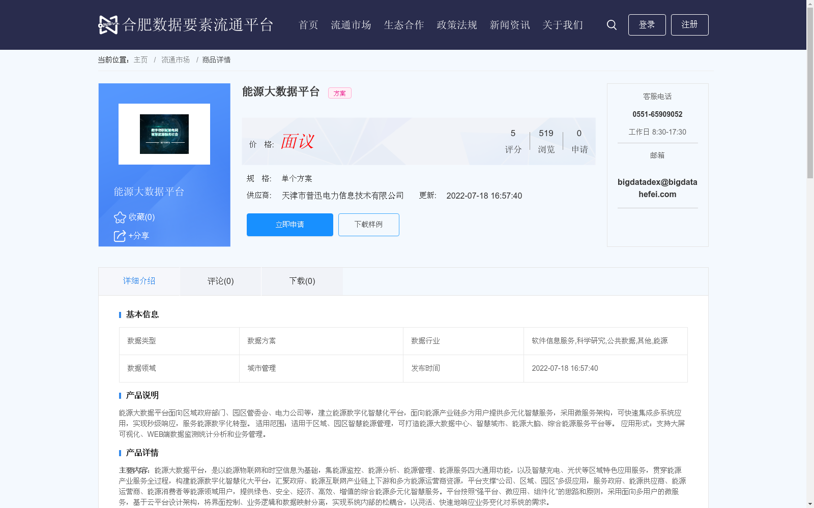Click the 产品详情 section heading
This screenshot has width=814, height=508.
[x=142, y=453]
